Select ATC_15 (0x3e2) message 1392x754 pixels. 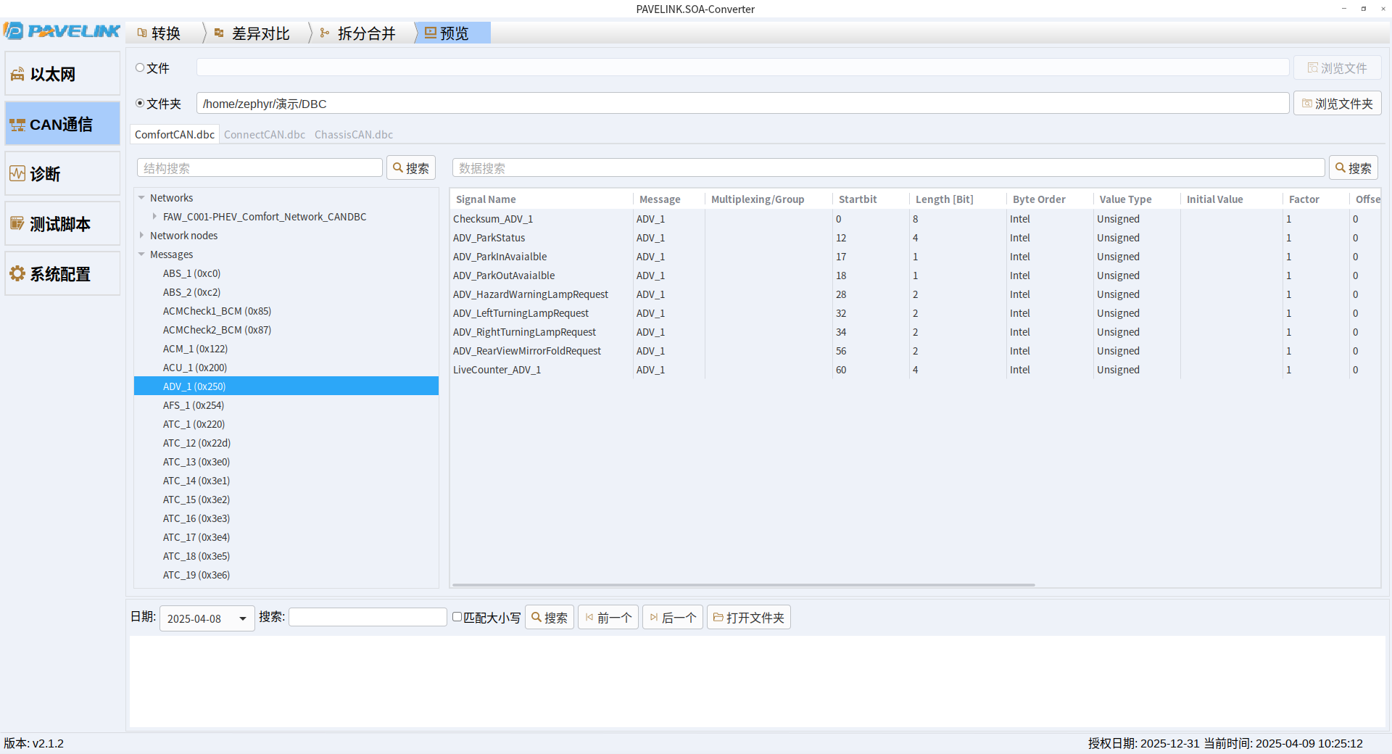(x=286, y=500)
